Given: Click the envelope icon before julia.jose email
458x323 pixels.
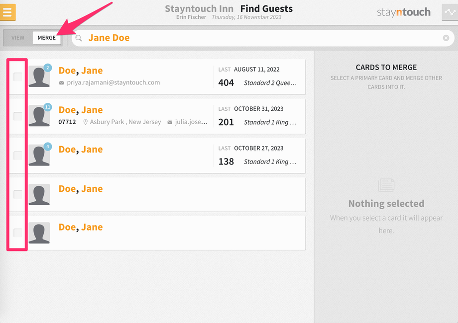Looking at the screenshot, I should pyautogui.click(x=170, y=122).
